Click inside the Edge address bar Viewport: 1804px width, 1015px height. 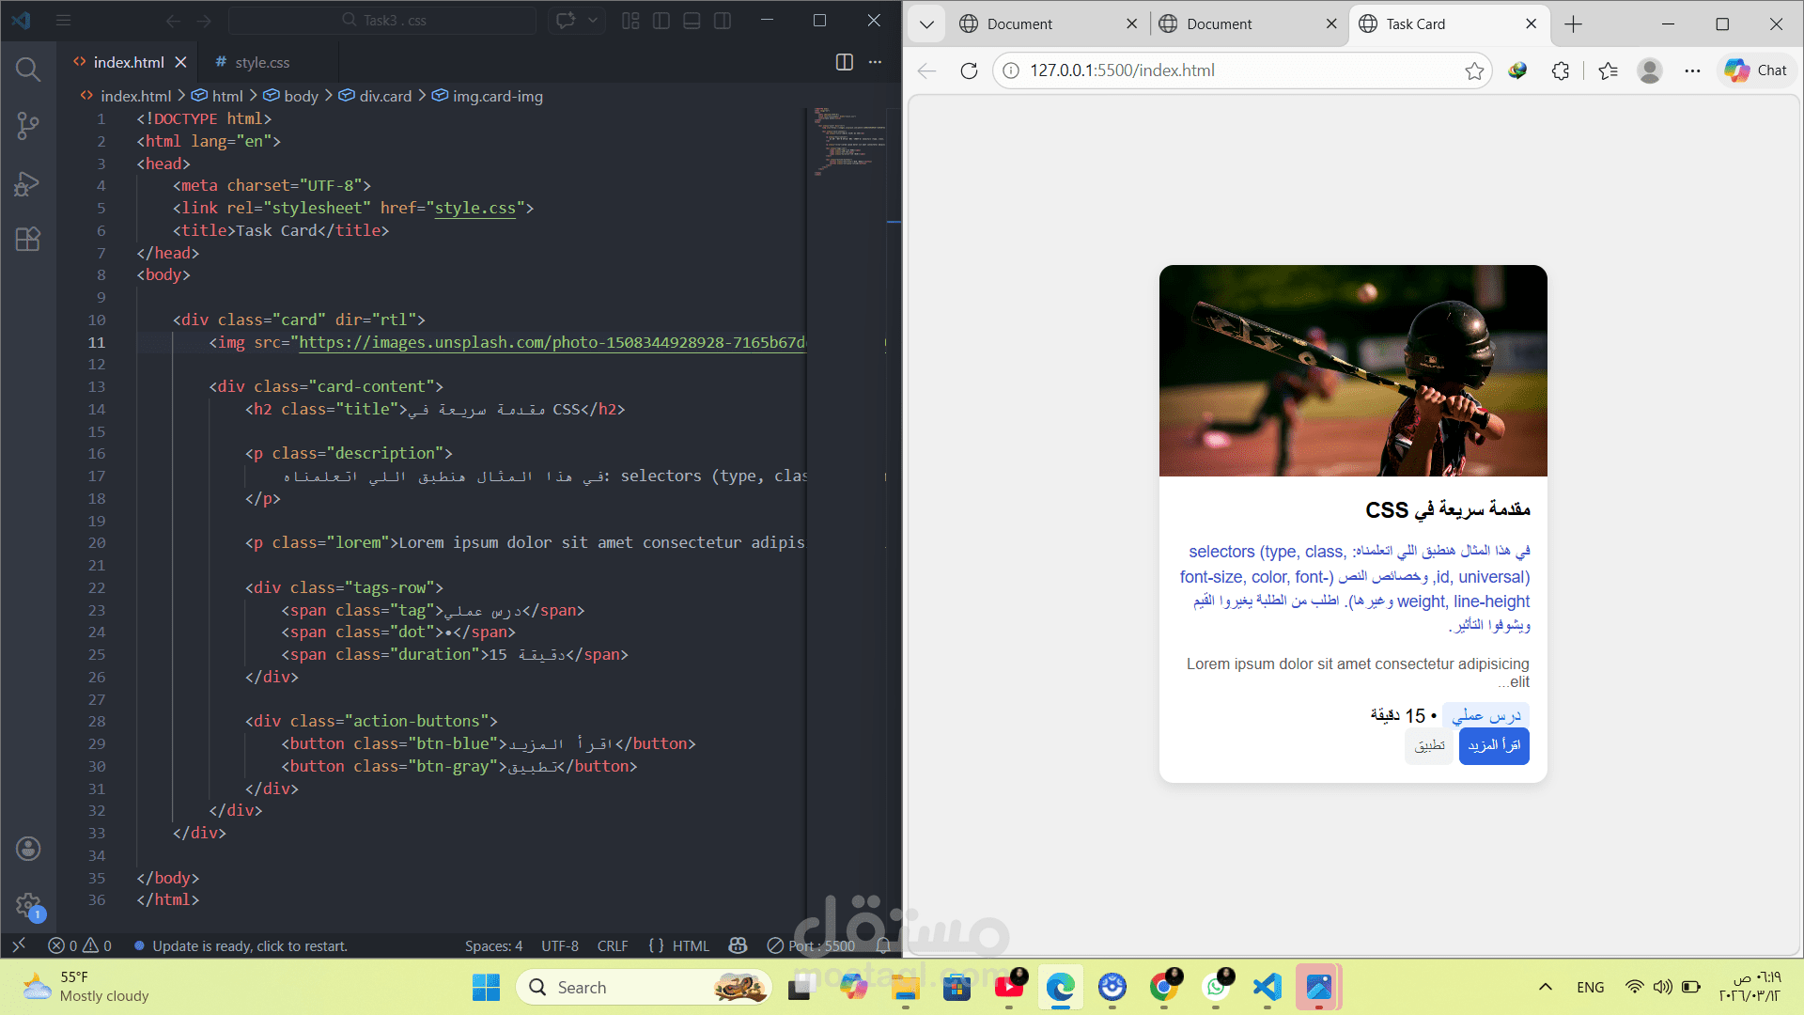(1221, 70)
